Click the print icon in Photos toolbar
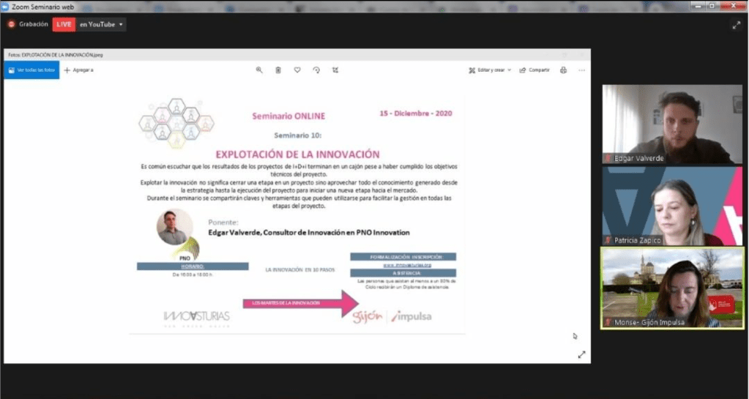Viewport: 749px width, 399px height. 563,70
